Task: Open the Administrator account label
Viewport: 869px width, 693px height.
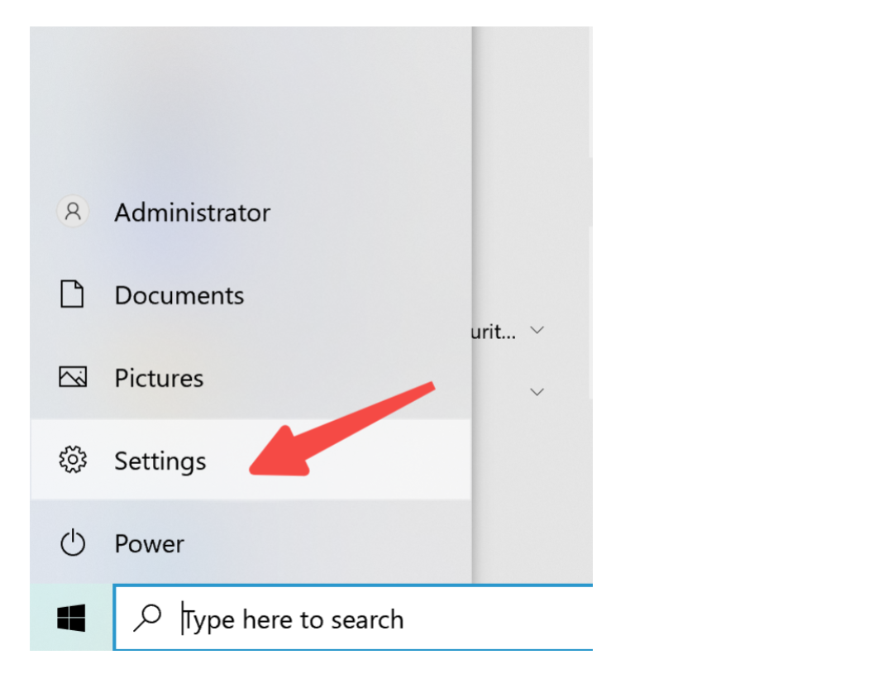Action: click(x=193, y=213)
